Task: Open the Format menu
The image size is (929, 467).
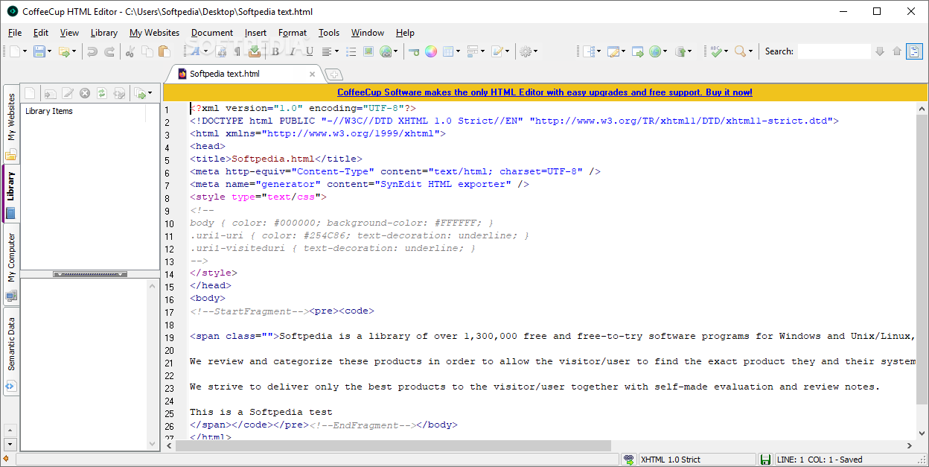Action: click(x=293, y=33)
